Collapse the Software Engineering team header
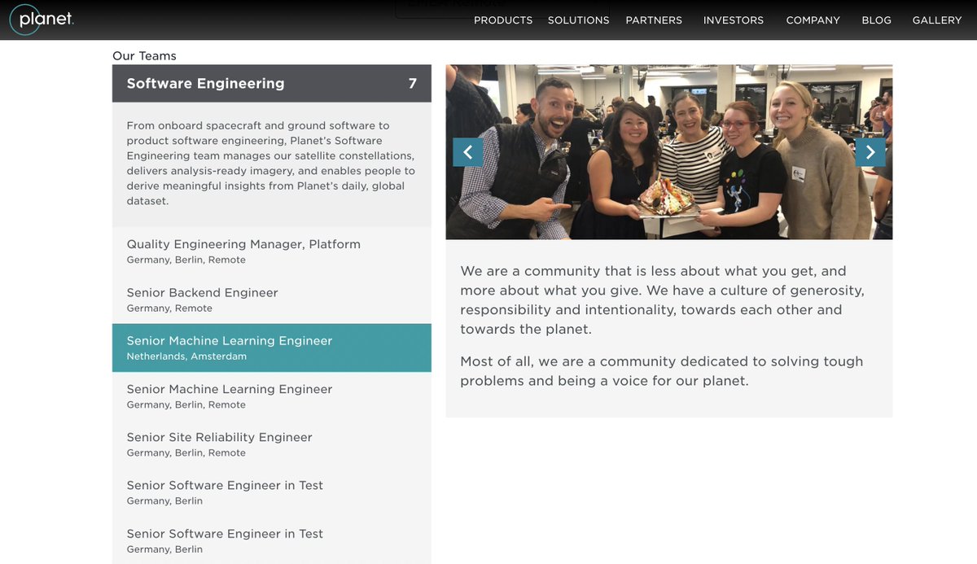The height and width of the screenshot is (564, 977). pyautogui.click(x=272, y=83)
